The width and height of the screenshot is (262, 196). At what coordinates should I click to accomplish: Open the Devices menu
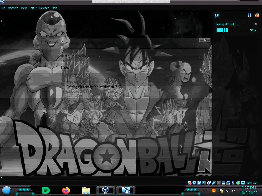[44, 8]
